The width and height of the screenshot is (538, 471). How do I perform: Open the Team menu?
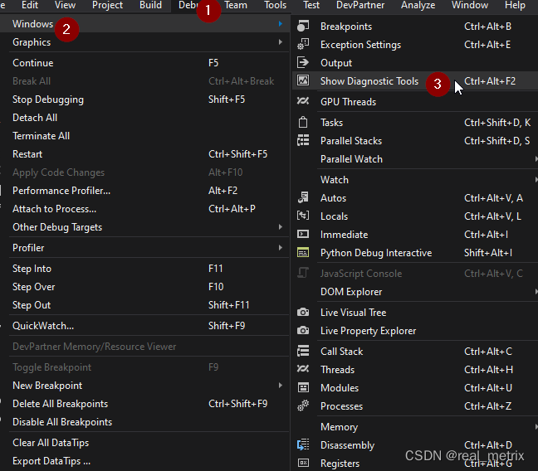236,5
